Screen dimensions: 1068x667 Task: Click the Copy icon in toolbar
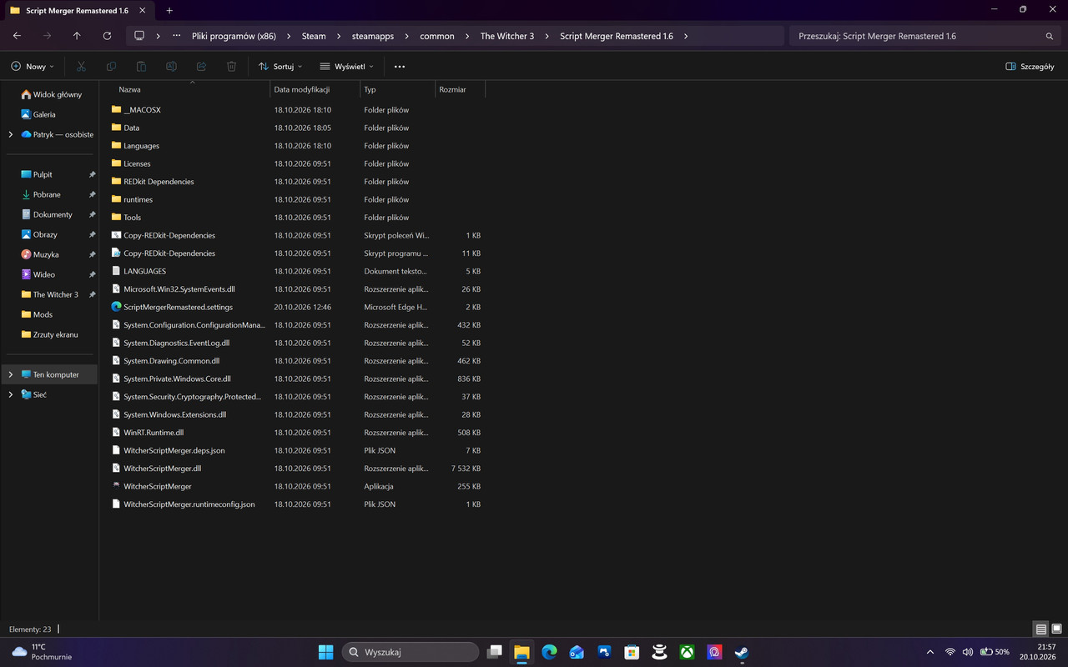pyautogui.click(x=111, y=66)
